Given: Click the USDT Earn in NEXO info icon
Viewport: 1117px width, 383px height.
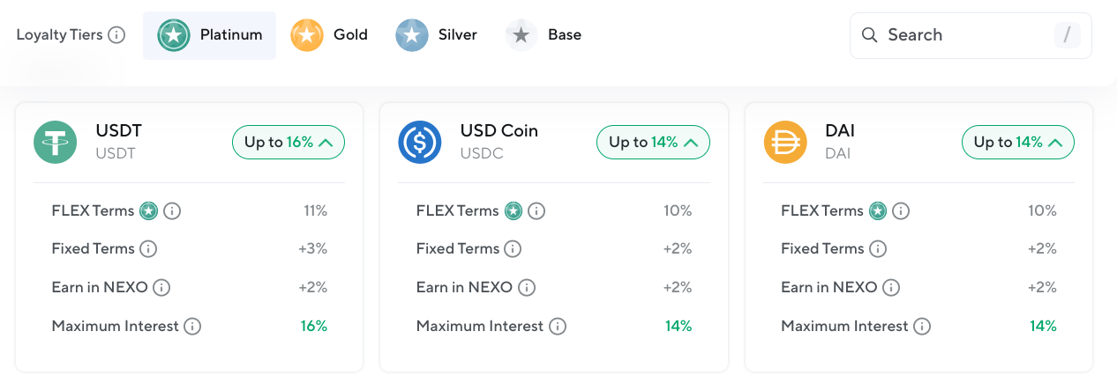Looking at the screenshot, I should pyautogui.click(x=161, y=288).
